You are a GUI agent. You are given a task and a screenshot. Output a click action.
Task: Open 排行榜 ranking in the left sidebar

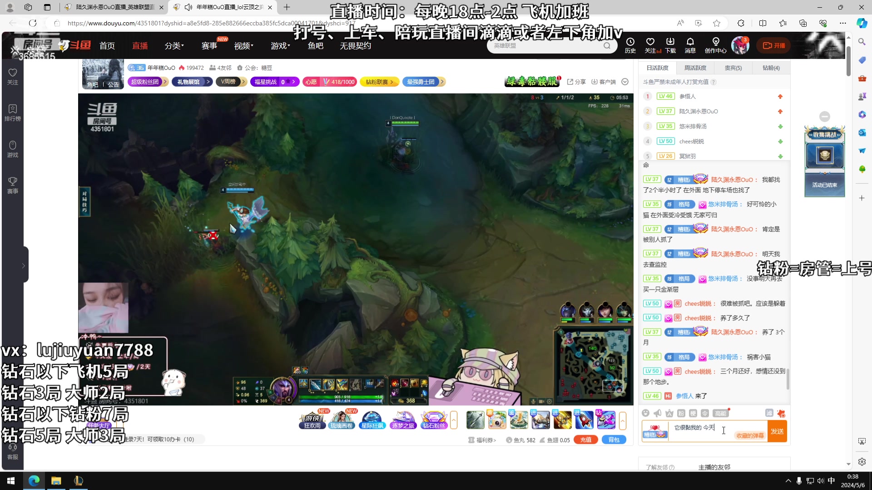pos(13,113)
